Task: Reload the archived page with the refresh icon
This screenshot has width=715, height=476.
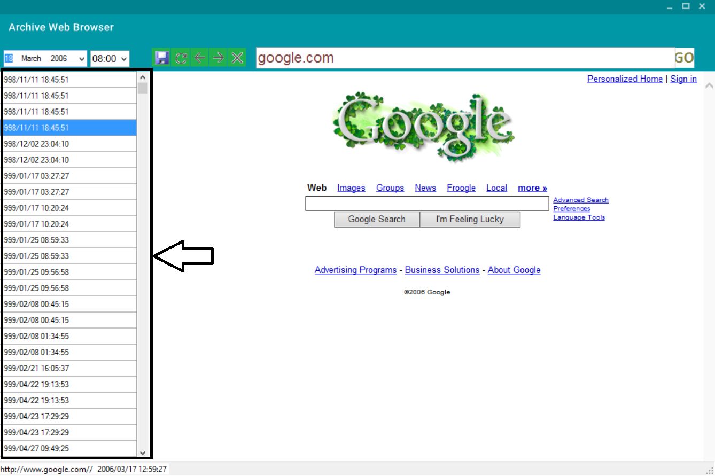Action: [181, 58]
